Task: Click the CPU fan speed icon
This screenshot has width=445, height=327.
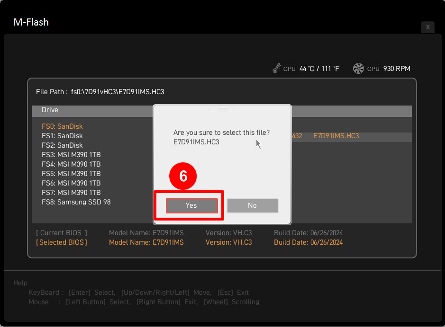Action: (x=358, y=69)
